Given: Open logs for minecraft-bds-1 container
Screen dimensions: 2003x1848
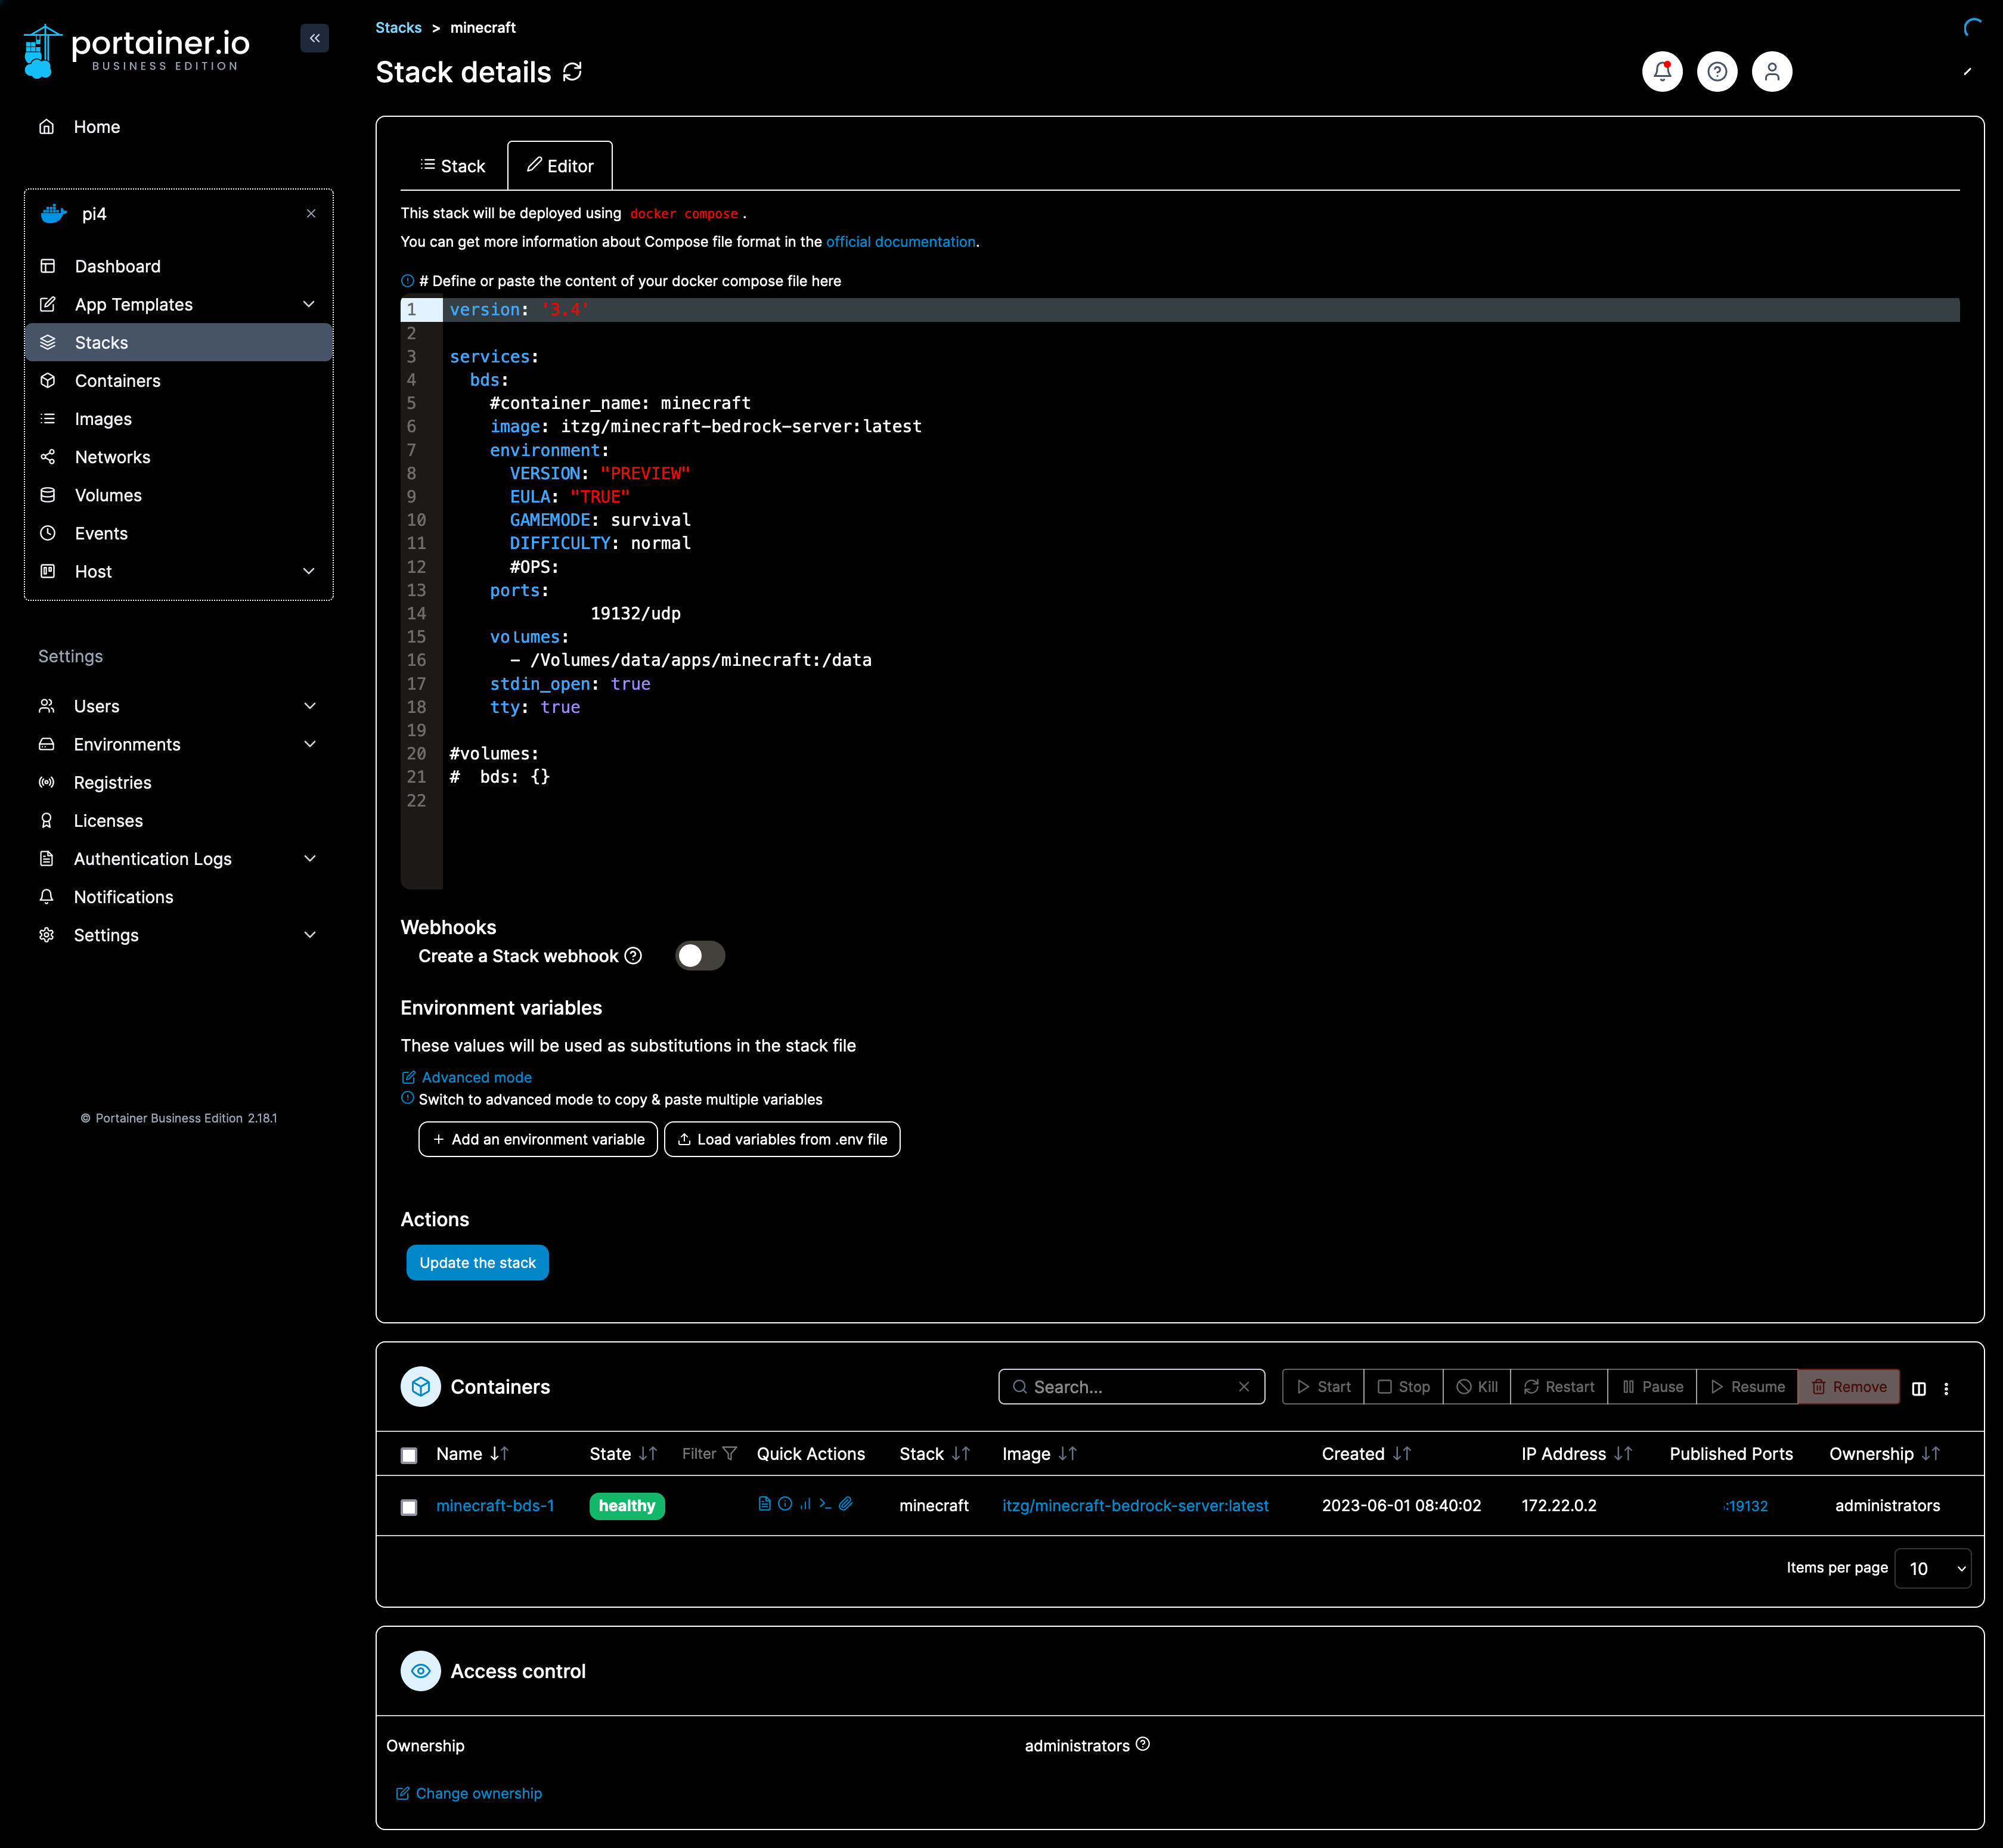Looking at the screenshot, I should point(764,1504).
